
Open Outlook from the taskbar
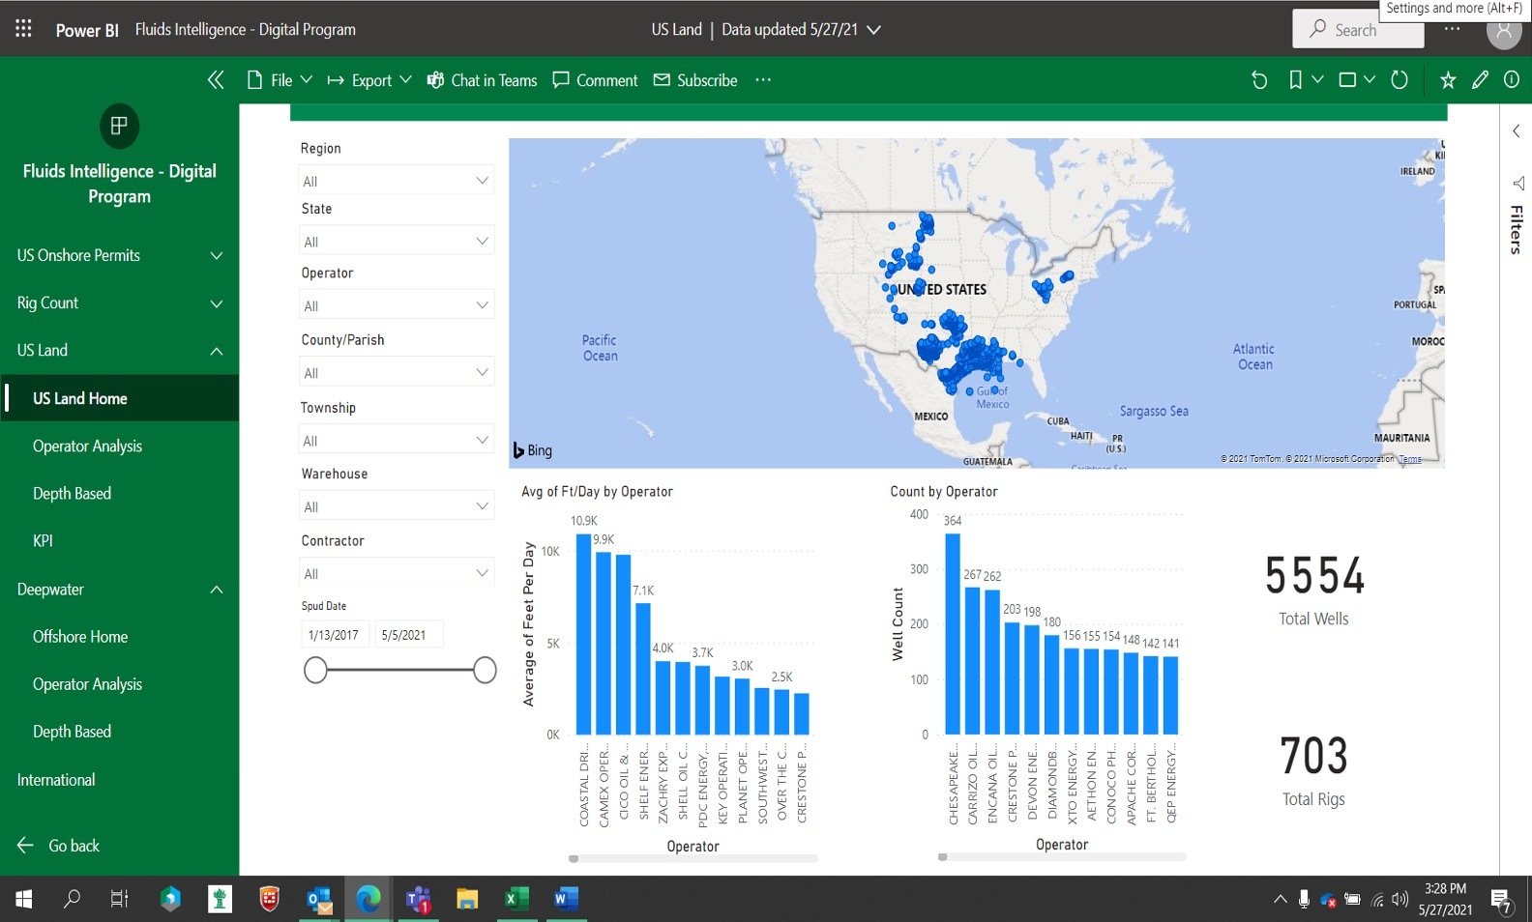319,900
